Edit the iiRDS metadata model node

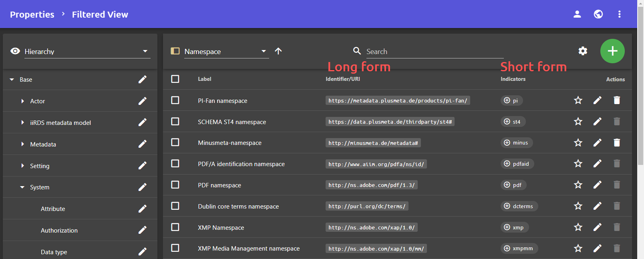click(142, 122)
